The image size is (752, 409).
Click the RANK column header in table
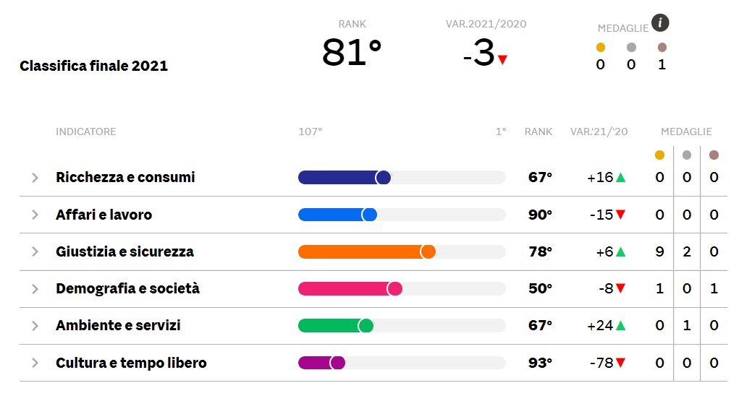point(538,132)
